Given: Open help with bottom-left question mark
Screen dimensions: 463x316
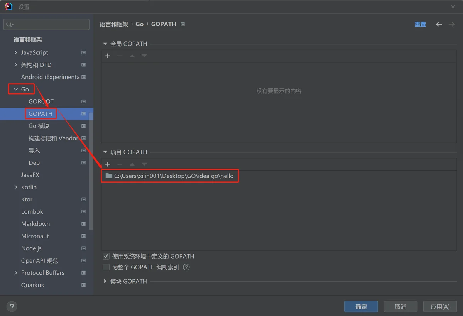Looking at the screenshot, I should [x=12, y=307].
